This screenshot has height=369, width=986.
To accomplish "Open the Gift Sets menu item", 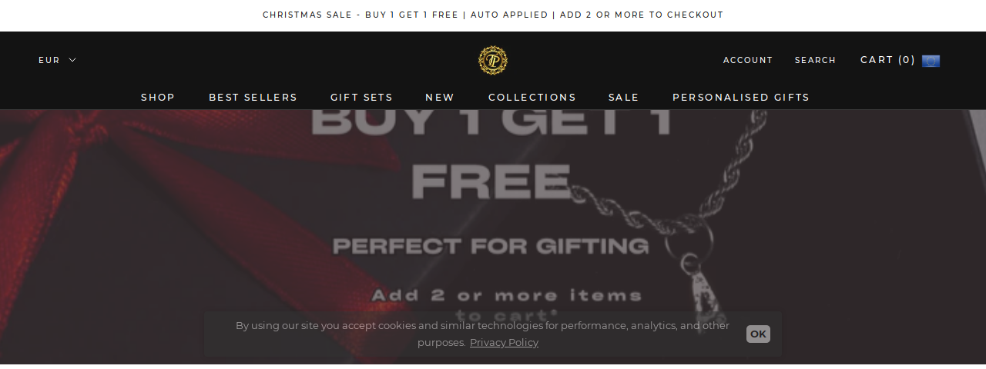I will pos(361,97).
